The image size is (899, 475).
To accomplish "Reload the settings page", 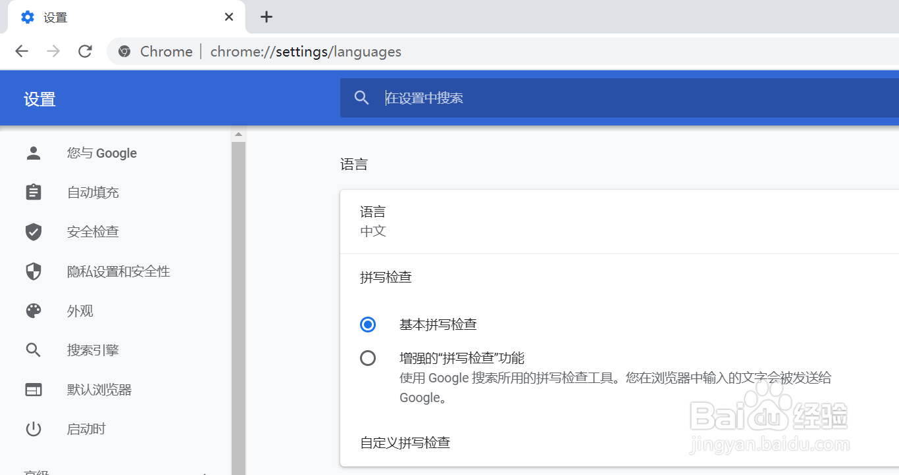I will point(85,51).
